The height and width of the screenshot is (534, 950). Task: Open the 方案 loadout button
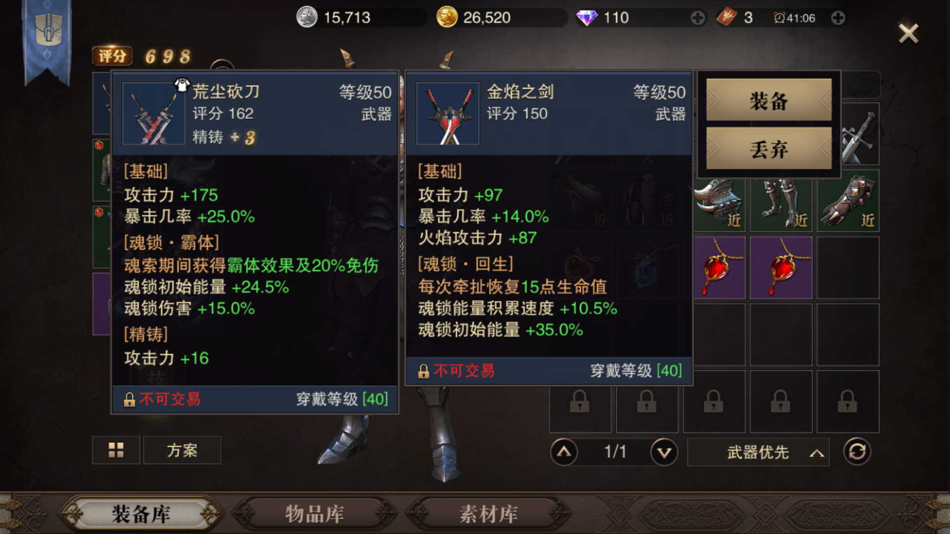[182, 450]
